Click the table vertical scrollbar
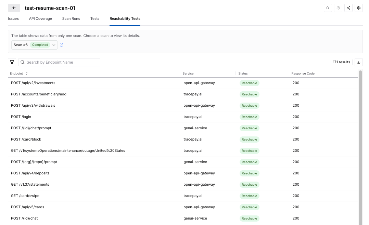The height and width of the screenshot is (225, 369). pos(360,148)
